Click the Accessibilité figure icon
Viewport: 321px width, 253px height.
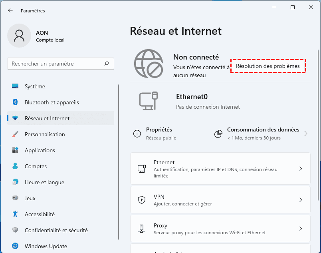tap(15, 214)
